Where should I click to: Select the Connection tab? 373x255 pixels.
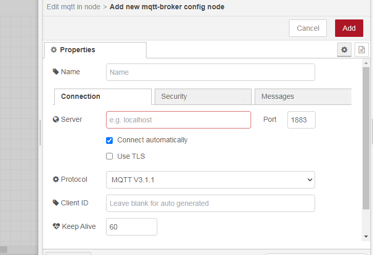(x=102, y=96)
